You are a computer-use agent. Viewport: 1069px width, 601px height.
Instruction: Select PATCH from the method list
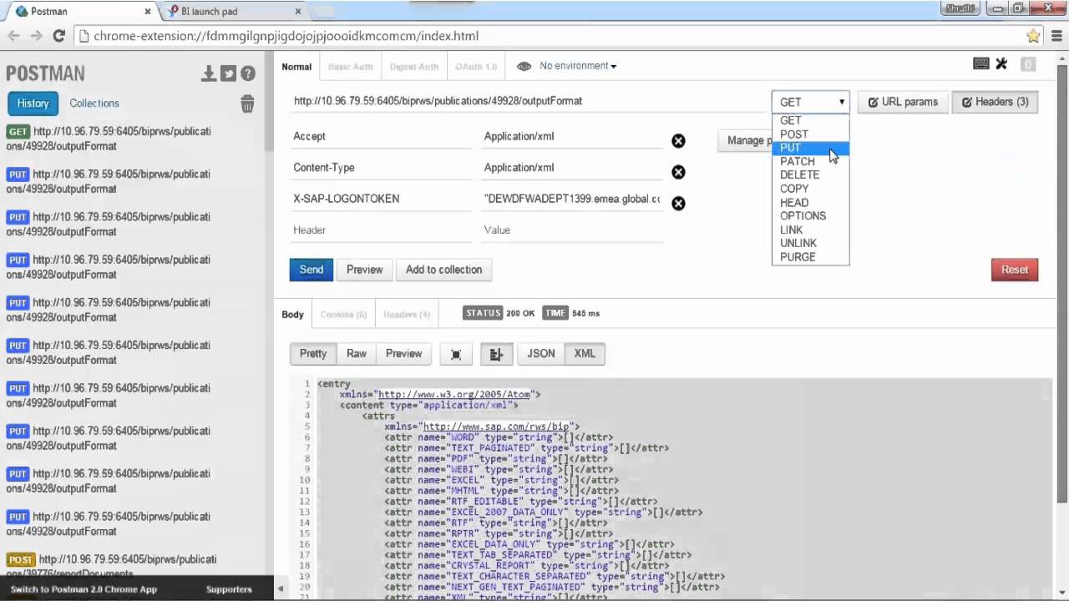pyautogui.click(x=810, y=161)
